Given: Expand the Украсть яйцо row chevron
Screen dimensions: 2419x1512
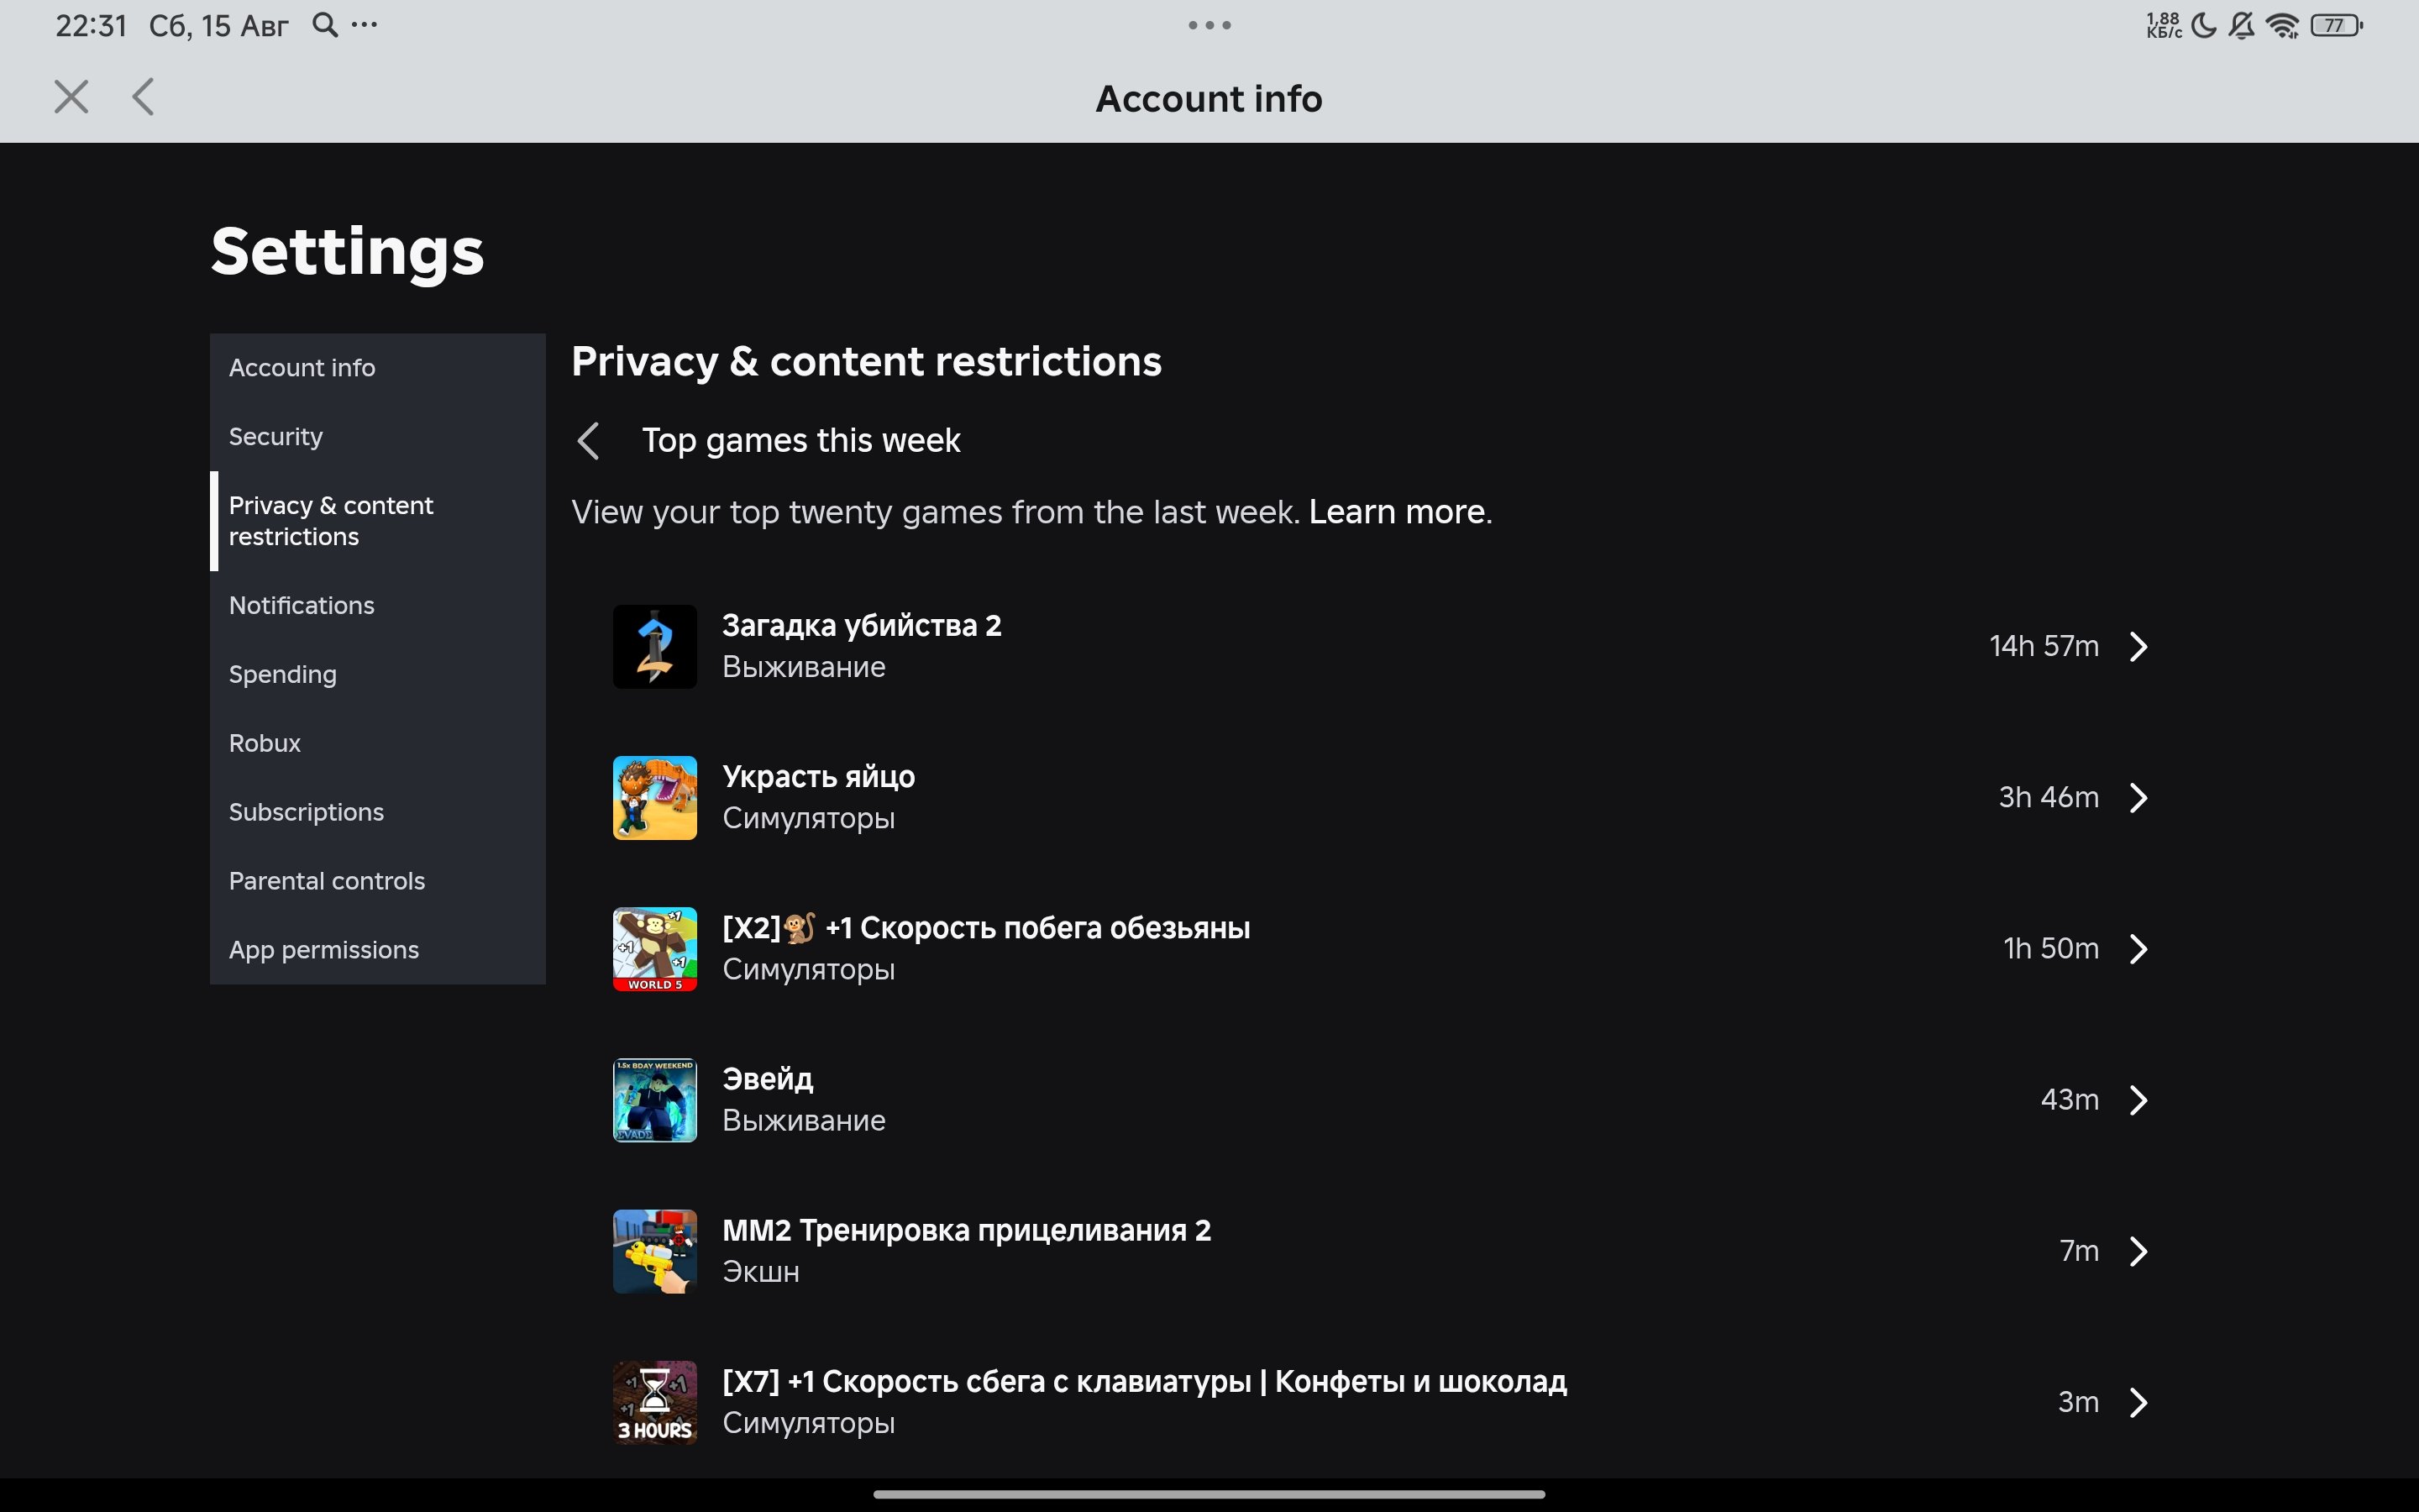Looking at the screenshot, I should pyautogui.click(x=2138, y=798).
